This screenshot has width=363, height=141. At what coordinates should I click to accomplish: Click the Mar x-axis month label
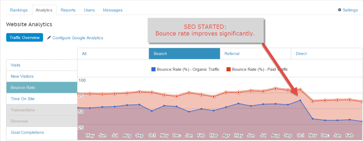coord(214,135)
